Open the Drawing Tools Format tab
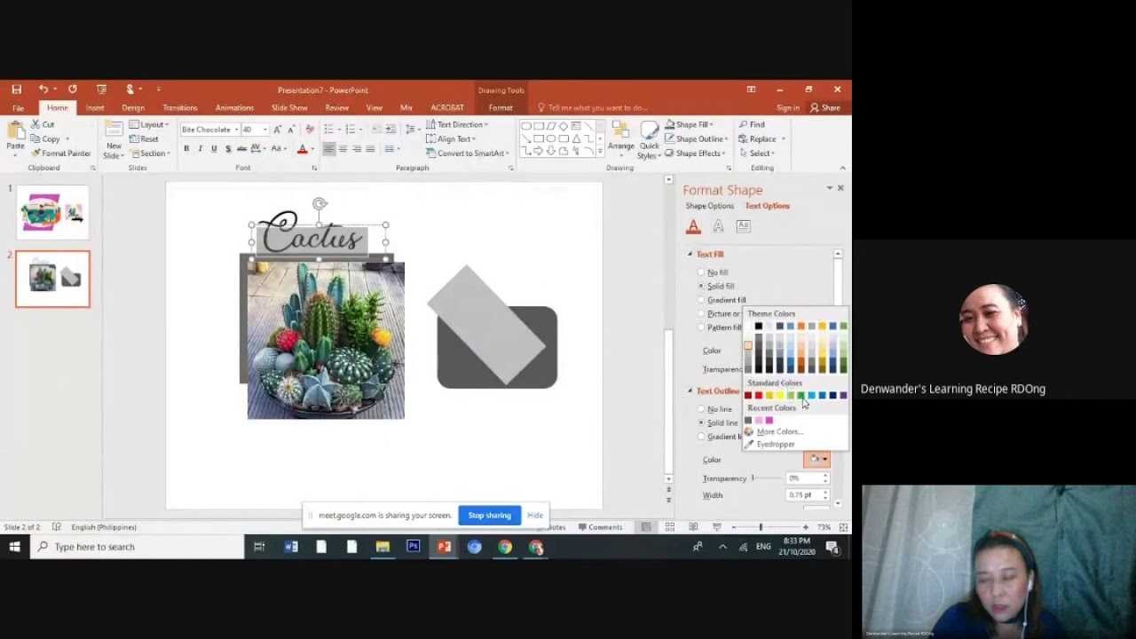This screenshot has width=1136, height=639. pyautogui.click(x=501, y=107)
